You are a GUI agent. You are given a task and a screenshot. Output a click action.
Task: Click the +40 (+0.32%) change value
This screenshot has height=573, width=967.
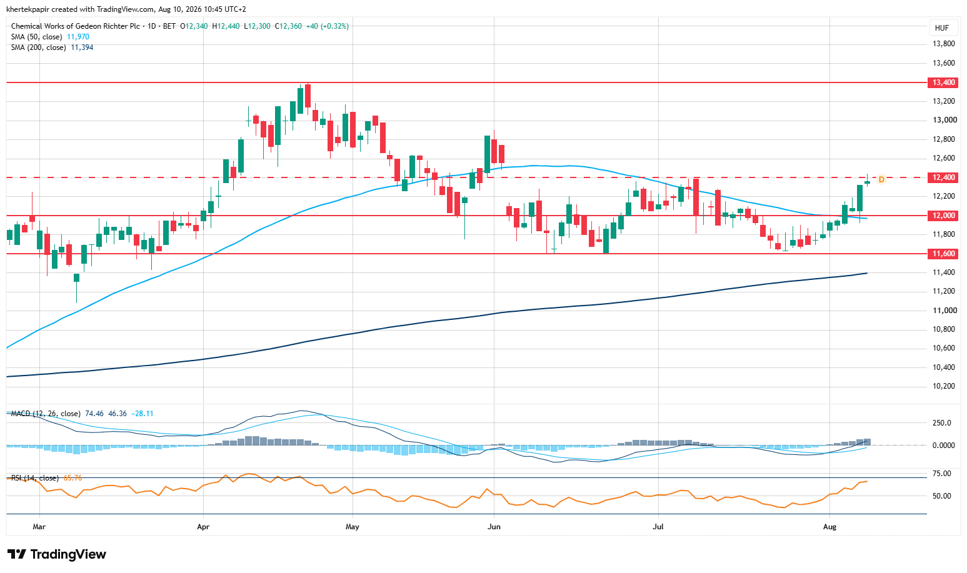(x=328, y=26)
